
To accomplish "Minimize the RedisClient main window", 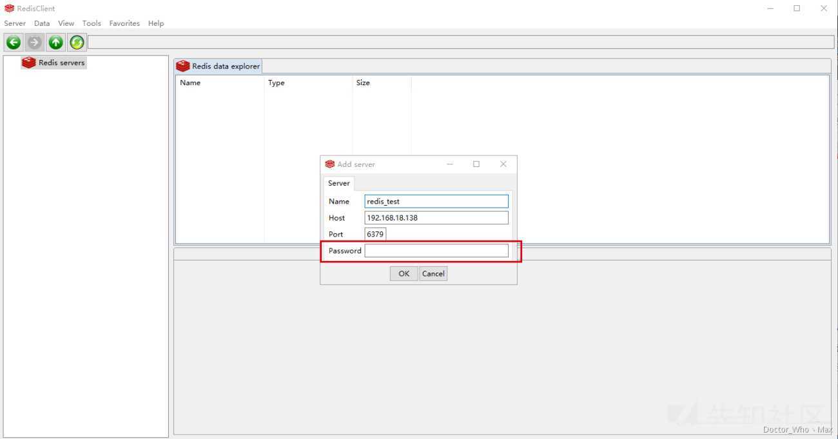I will point(770,8).
